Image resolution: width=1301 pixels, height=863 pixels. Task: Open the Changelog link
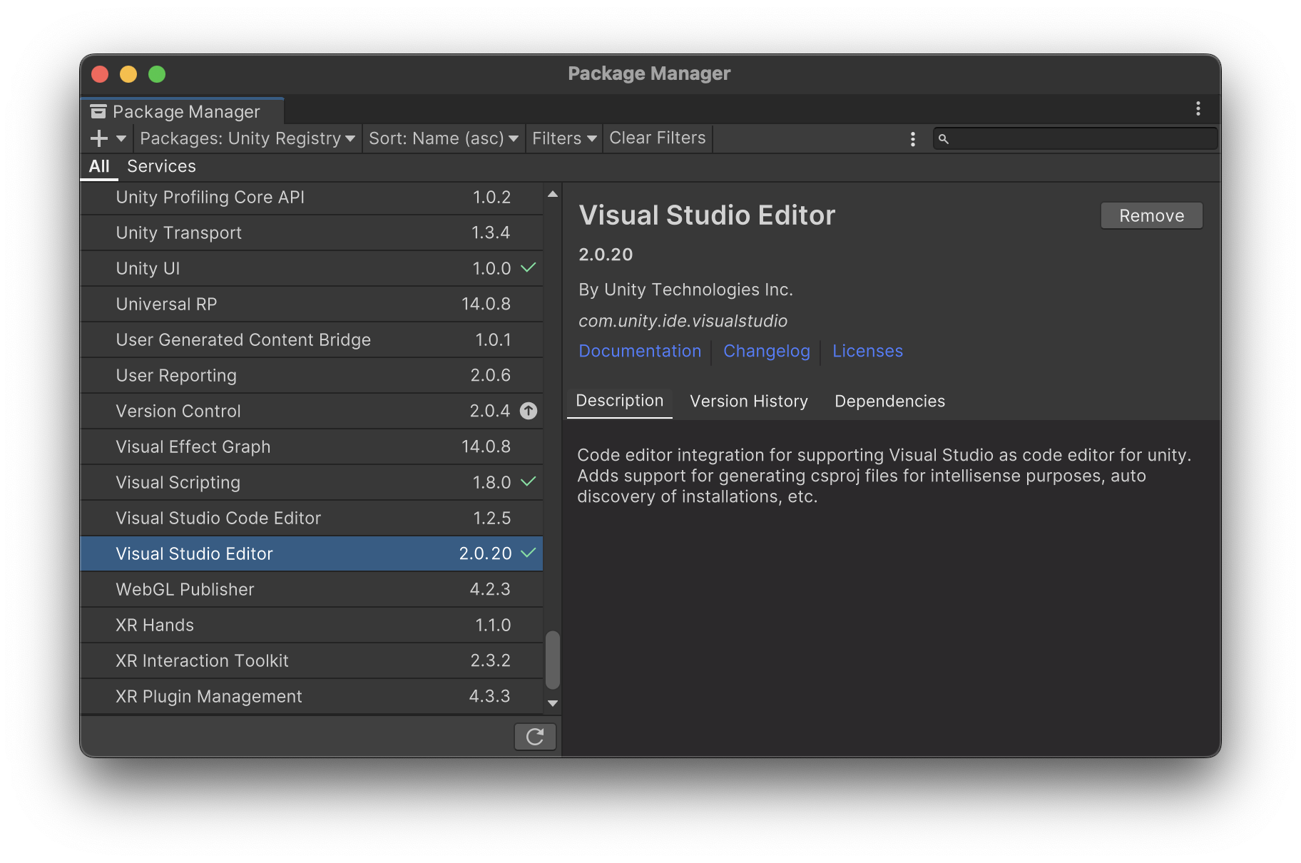tap(766, 351)
